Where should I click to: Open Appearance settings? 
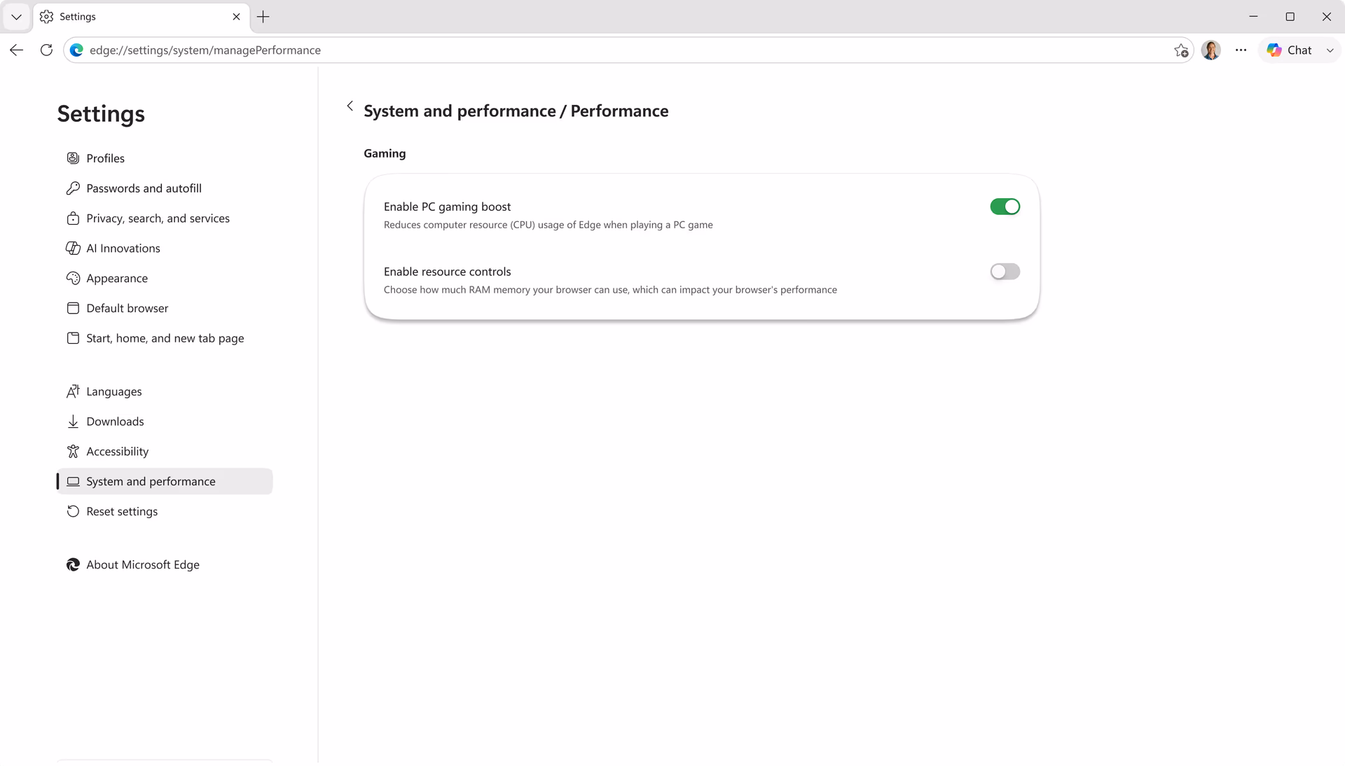(x=165, y=279)
